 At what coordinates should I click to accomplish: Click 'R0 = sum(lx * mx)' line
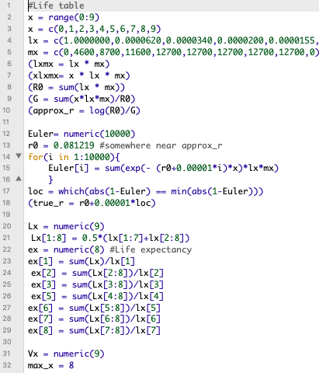[x=76, y=87]
